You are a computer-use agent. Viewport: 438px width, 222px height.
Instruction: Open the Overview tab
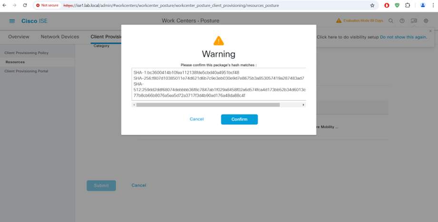click(19, 37)
